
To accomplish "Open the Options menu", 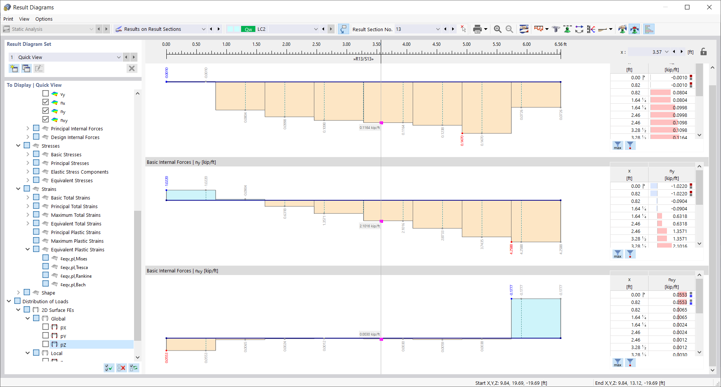I will [x=44, y=19].
